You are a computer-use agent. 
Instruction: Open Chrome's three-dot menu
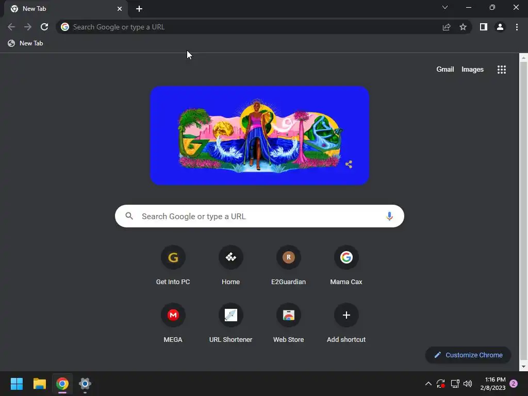[517, 27]
